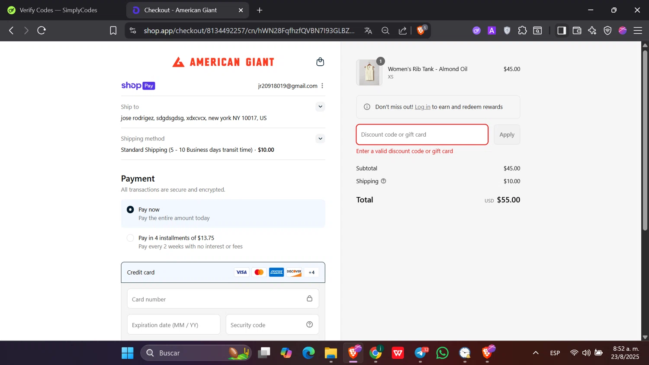Click the Women's Rib Tank product thumbnail
Viewport: 649px width, 365px height.
(369, 72)
